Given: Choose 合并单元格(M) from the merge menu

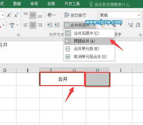Looking at the screenshot, I should click(x=89, y=49).
